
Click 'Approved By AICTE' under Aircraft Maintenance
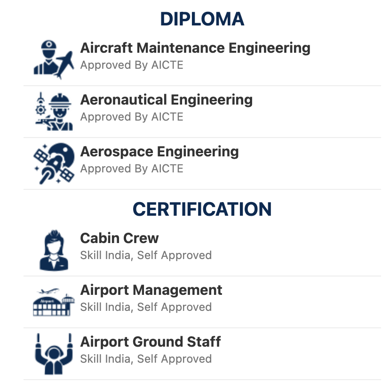click(132, 65)
